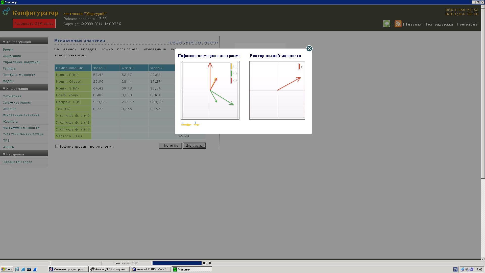The height and width of the screenshot is (273, 485).
Task: Click the gear logo next to Конфигуратор
Action: 6,12
